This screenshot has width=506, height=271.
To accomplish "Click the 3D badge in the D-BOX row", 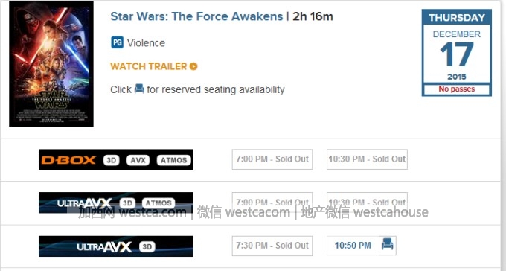I will pos(112,160).
